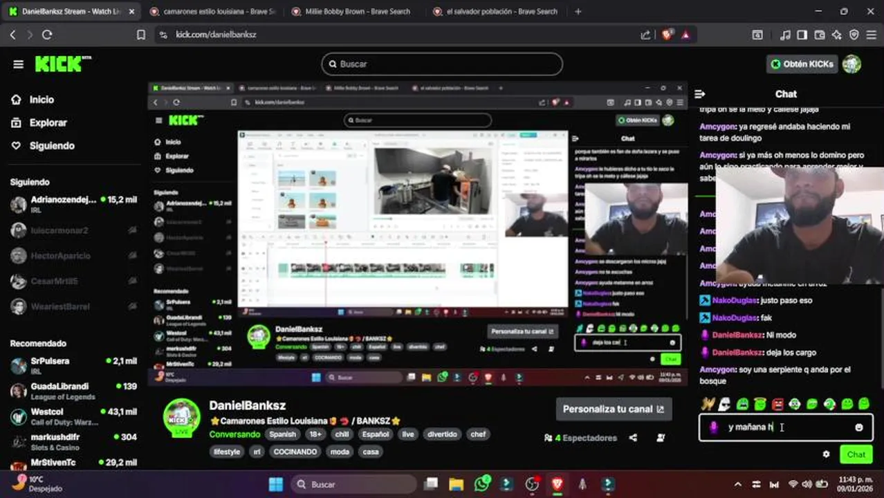Click the 4 Espectadores viewer count

click(580, 438)
